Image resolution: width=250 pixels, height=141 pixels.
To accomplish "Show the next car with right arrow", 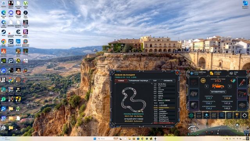I will click(230, 86).
